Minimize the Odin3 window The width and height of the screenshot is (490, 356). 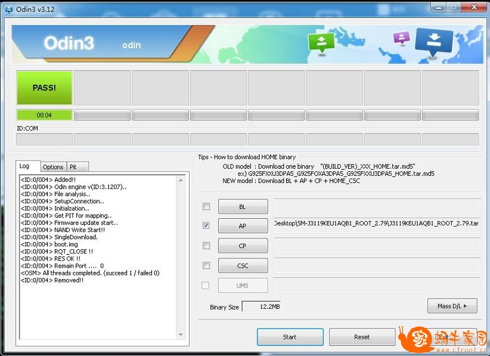[438, 7]
